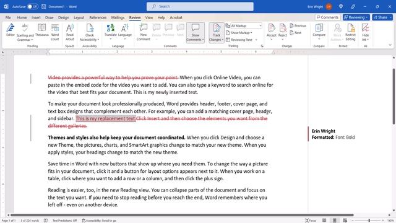Click the proofing book icon in status bar
Viewport: 396px width, 223px height.
(46, 221)
